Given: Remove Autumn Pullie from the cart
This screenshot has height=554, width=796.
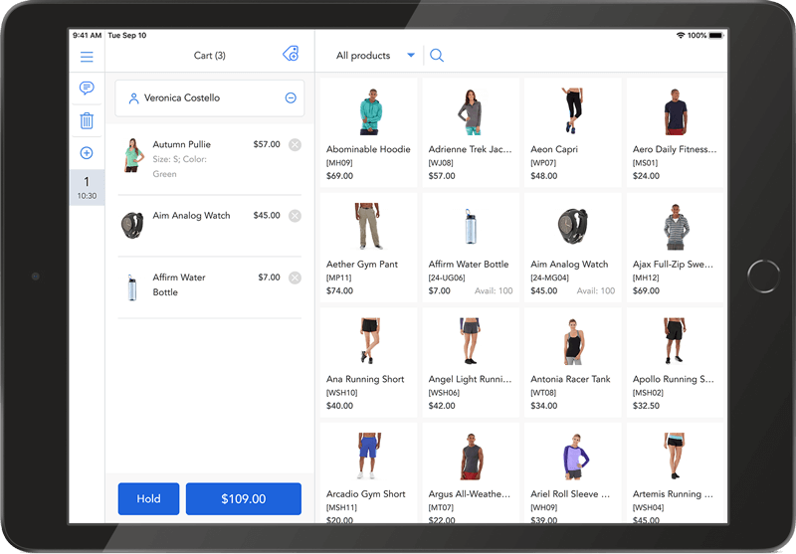Looking at the screenshot, I should [x=295, y=145].
